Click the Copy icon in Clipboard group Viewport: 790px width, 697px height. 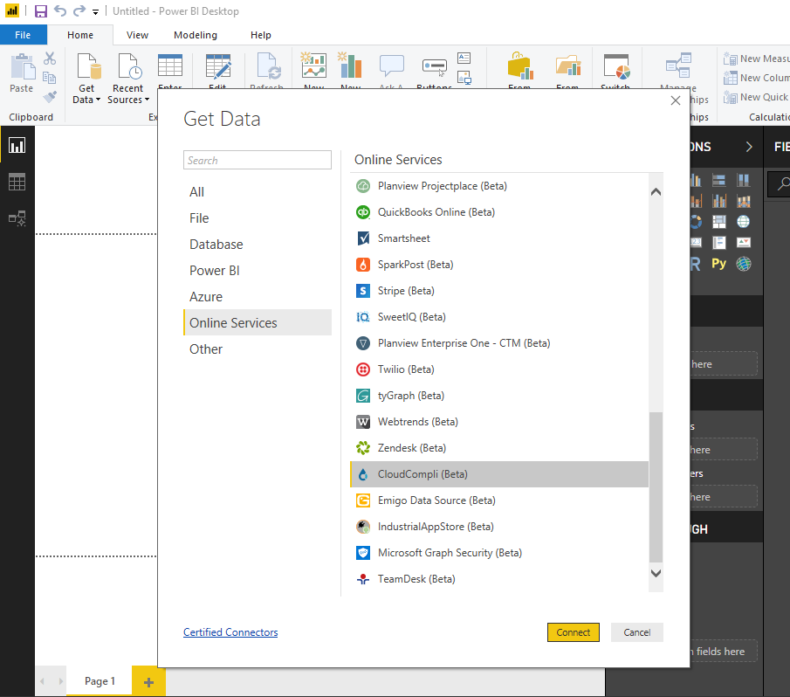(50, 78)
